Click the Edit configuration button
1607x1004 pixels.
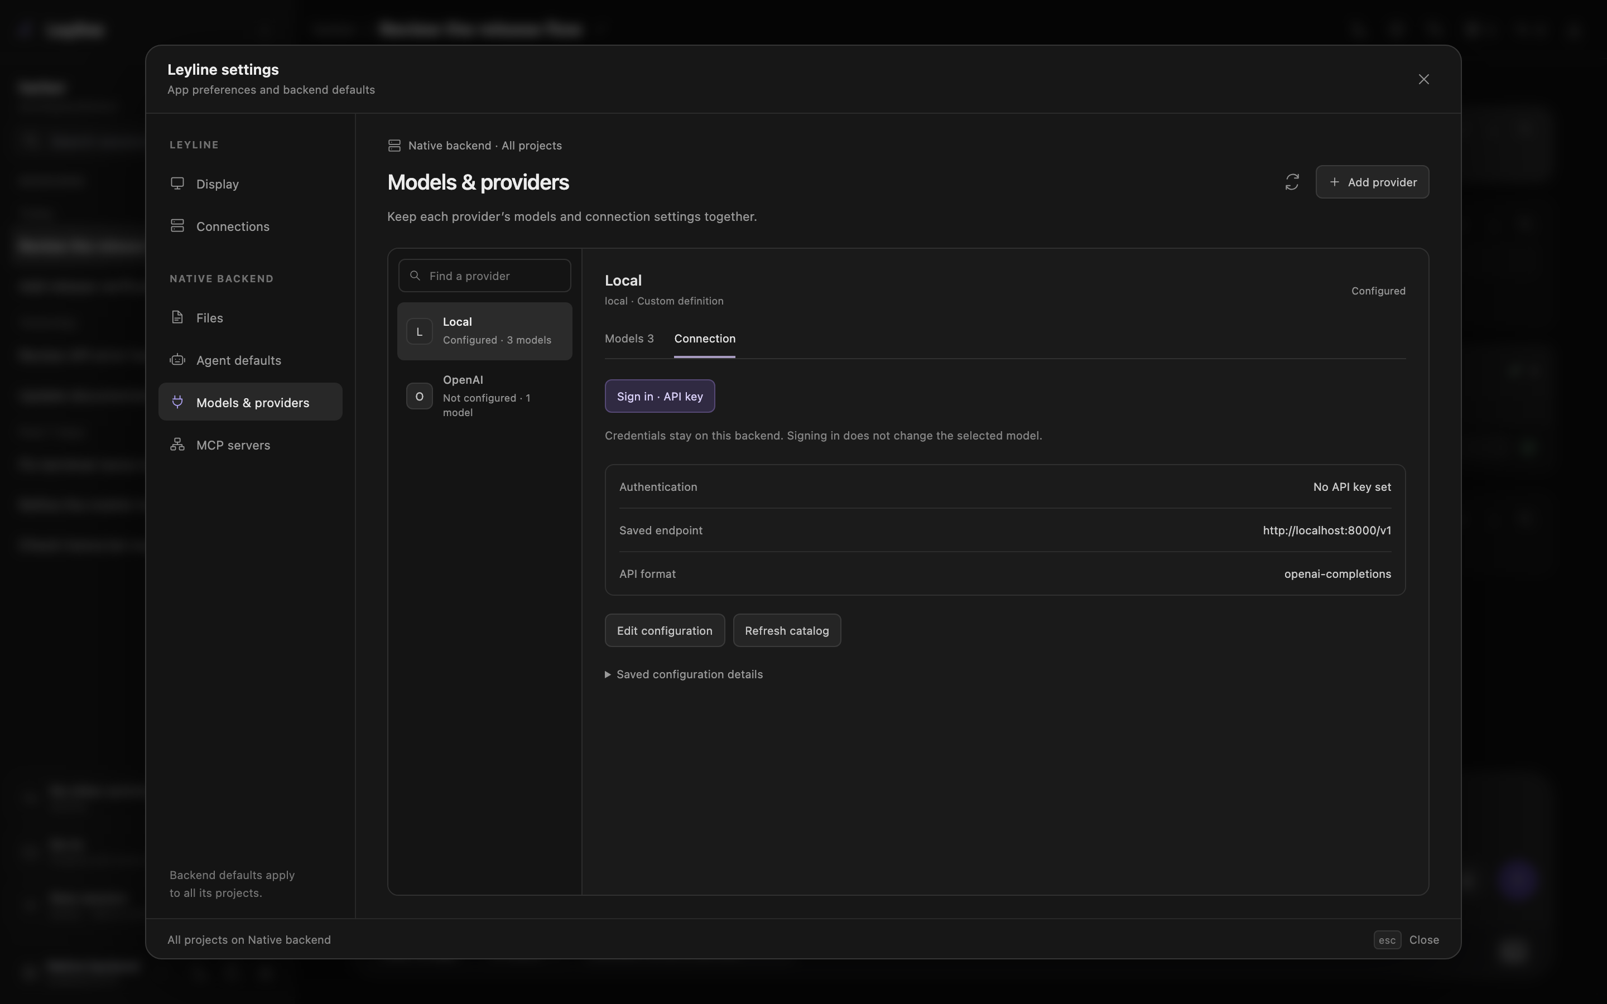tap(664, 631)
